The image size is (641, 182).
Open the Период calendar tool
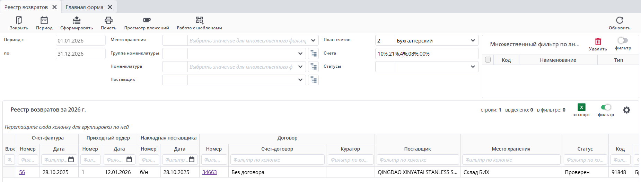pos(44,21)
